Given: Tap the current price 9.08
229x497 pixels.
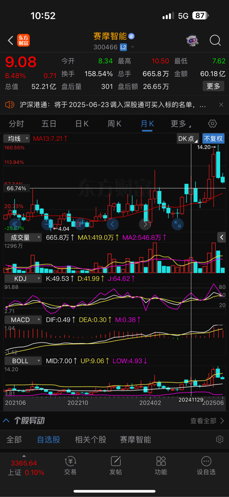Looking at the screenshot, I should 21,62.
